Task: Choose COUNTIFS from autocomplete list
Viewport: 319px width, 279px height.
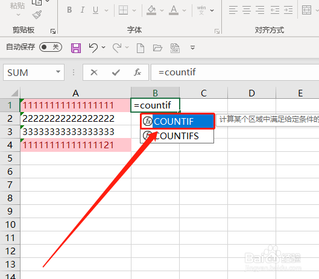Action: coord(177,136)
